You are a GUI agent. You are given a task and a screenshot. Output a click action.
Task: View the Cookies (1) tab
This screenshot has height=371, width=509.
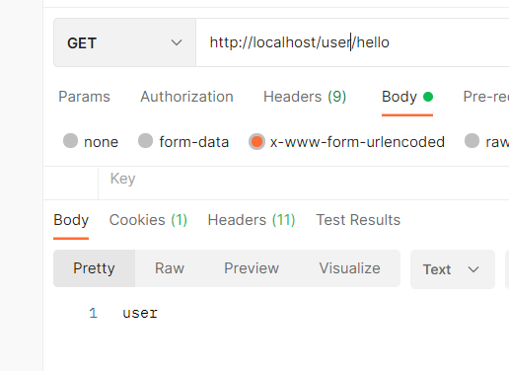(x=148, y=220)
